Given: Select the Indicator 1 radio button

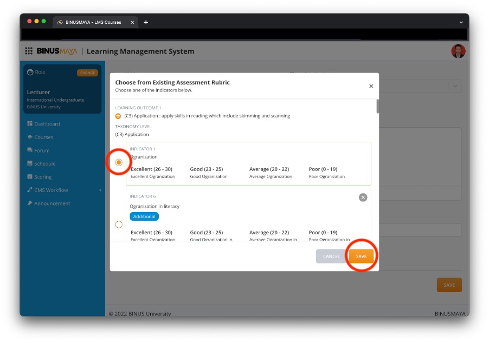Looking at the screenshot, I should pos(119,162).
